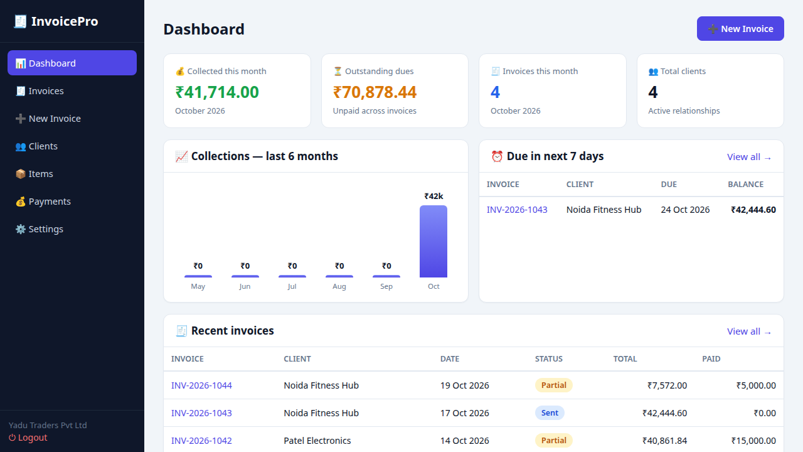This screenshot has width=803, height=452.
Task: Click the ₹41,714.00 collected amount
Action: (217, 92)
